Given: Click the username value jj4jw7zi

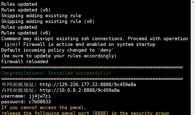Looking at the screenshot, I should (x=40, y=96).
